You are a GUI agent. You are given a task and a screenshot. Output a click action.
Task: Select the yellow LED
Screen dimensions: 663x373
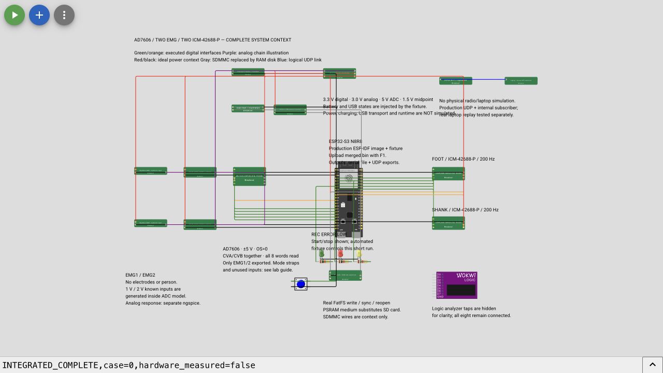pyautogui.click(x=359, y=254)
